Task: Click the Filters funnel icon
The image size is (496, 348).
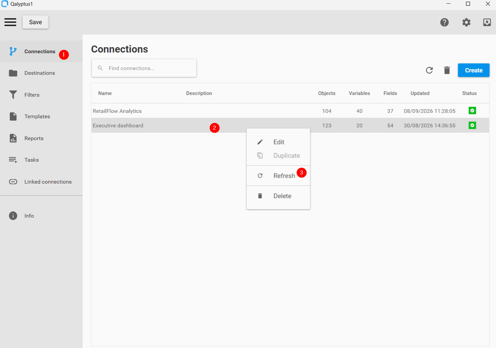Action: click(x=13, y=95)
